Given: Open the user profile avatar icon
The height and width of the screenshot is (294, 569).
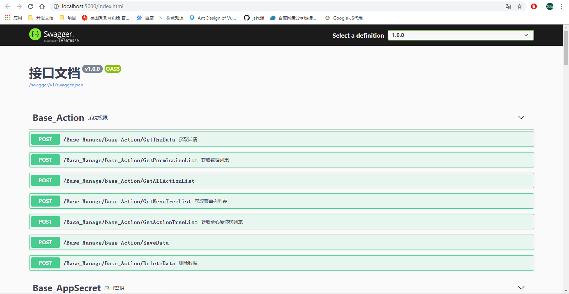Looking at the screenshot, I should click(x=550, y=6).
